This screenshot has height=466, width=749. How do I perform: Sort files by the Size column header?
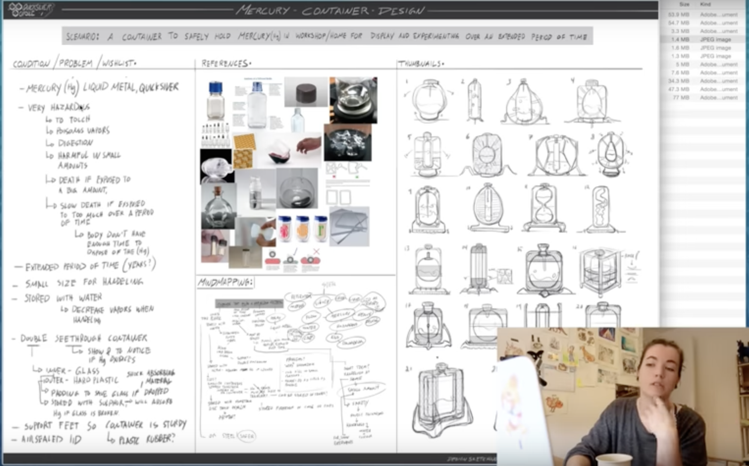point(684,4)
